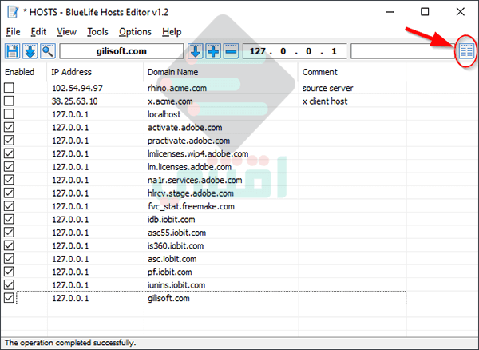Select the idb.iobit.com domain cell
The image size is (479, 350).
(x=172, y=220)
